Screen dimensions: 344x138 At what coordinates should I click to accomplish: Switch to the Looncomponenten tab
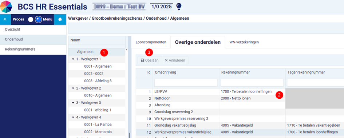[x=151, y=42]
